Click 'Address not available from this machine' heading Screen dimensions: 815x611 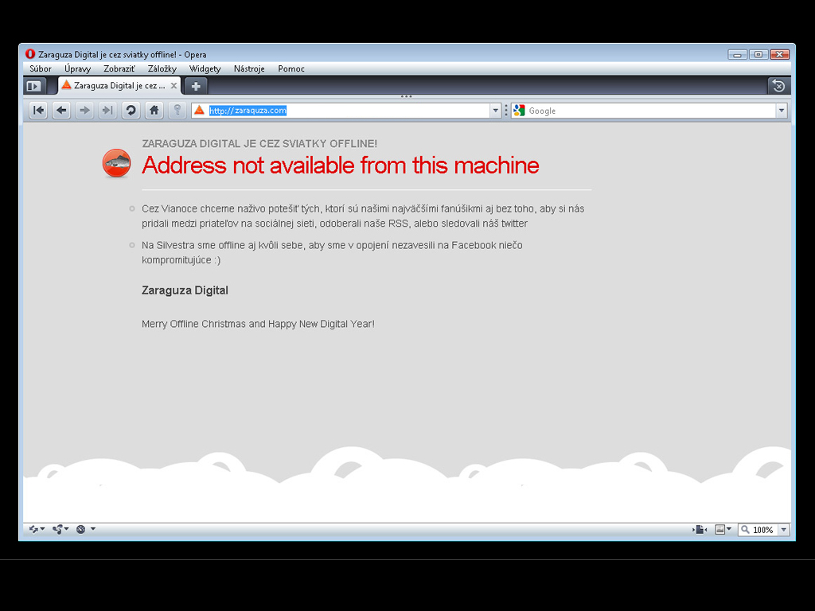point(341,165)
